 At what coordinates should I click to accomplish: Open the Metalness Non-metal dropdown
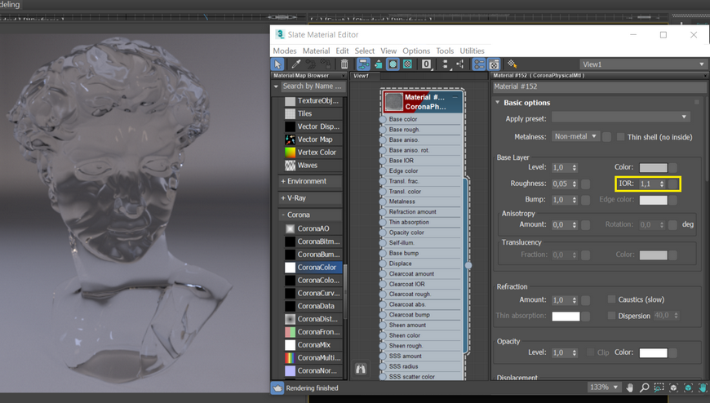pyautogui.click(x=575, y=137)
